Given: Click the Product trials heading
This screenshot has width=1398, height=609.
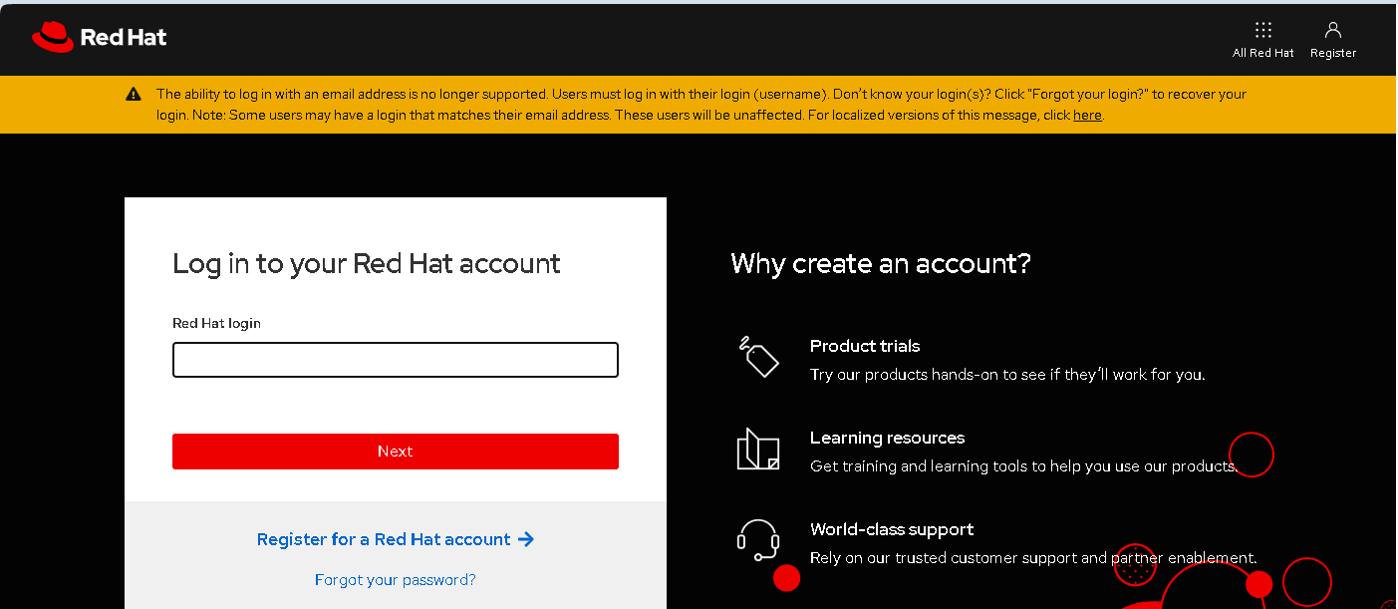Looking at the screenshot, I should click(865, 346).
